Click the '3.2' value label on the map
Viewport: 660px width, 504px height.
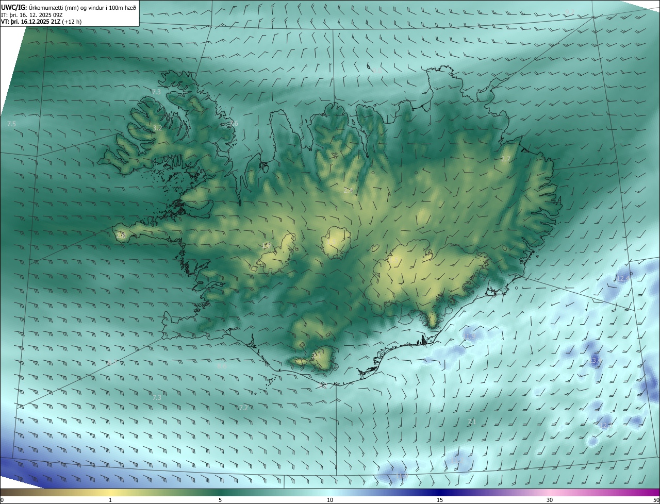pos(158,128)
